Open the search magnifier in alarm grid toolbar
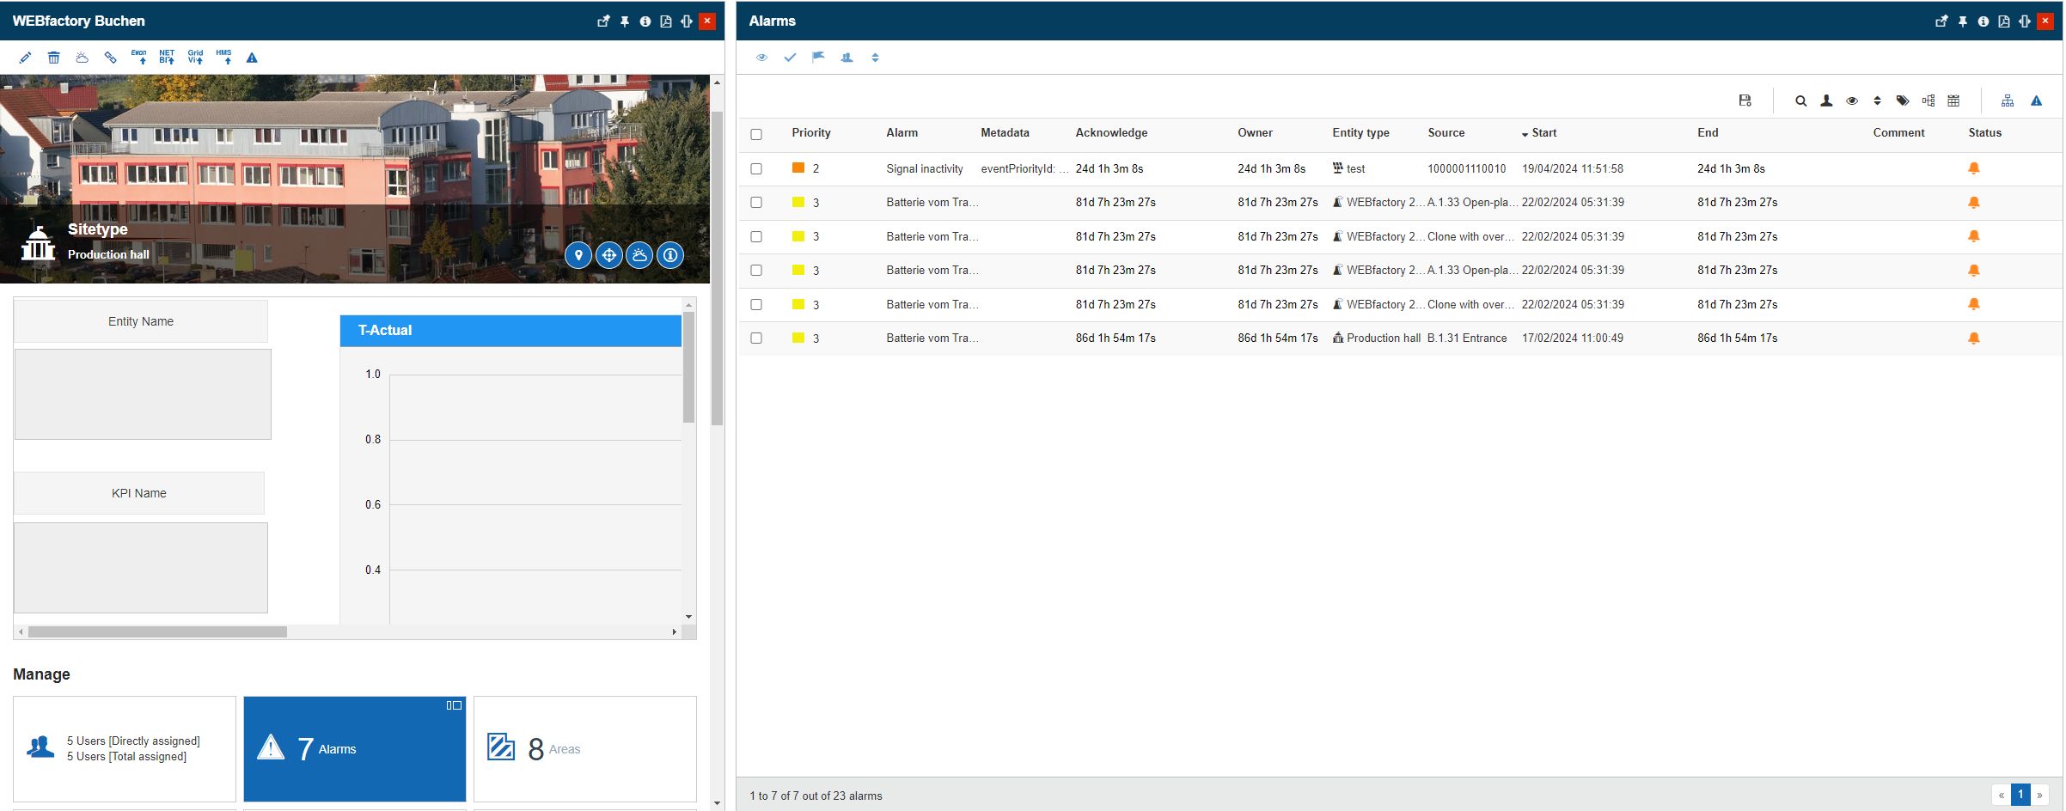2066x811 pixels. click(1800, 101)
